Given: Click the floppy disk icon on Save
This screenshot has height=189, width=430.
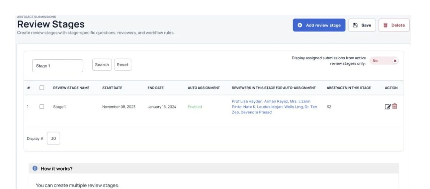Looking at the screenshot, I should click(355, 25).
